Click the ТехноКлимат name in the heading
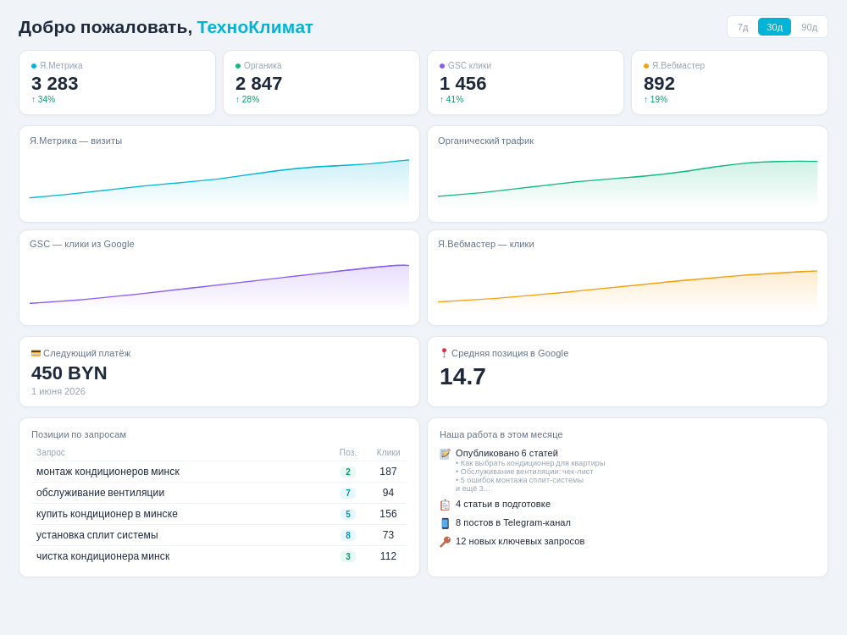Viewport: 847px width, 635px height. (x=255, y=27)
